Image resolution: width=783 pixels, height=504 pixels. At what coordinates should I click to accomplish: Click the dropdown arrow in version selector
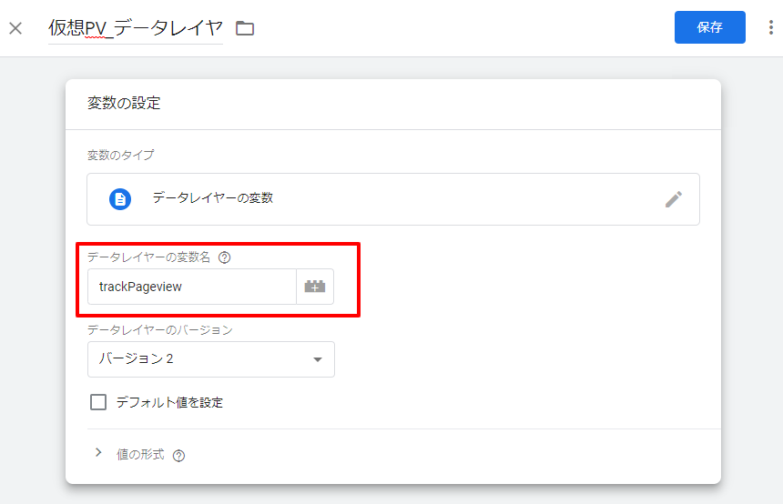(317, 359)
